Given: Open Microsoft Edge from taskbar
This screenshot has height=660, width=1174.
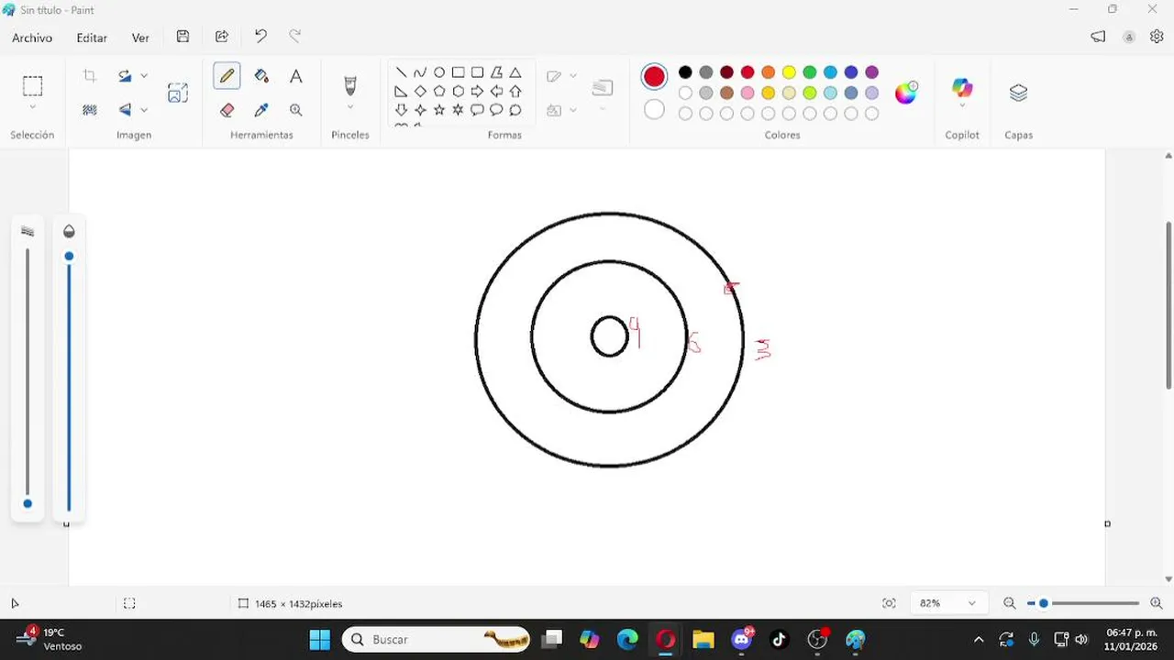Looking at the screenshot, I should point(627,639).
